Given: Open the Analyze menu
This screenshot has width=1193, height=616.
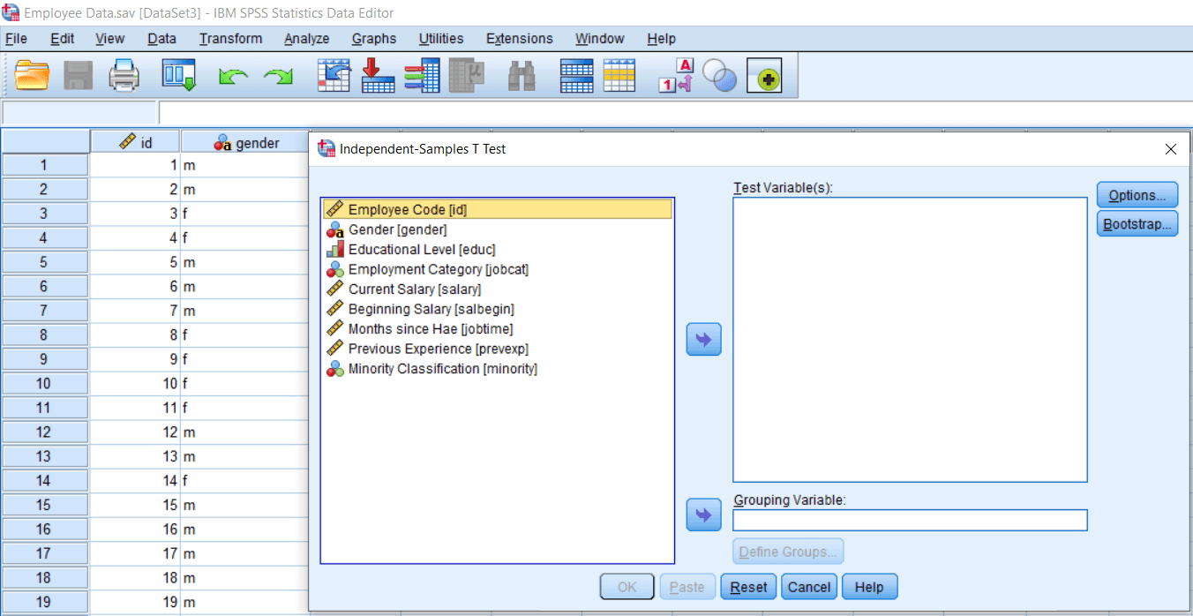Looking at the screenshot, I should point(307,39).
